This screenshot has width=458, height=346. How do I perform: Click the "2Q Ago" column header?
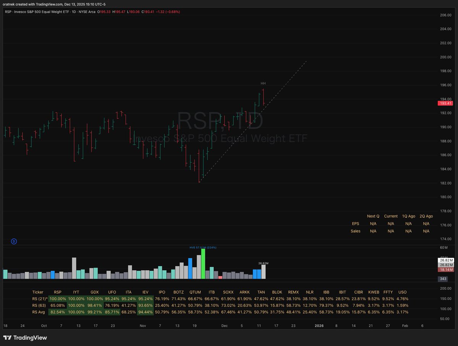pos(426,216)
